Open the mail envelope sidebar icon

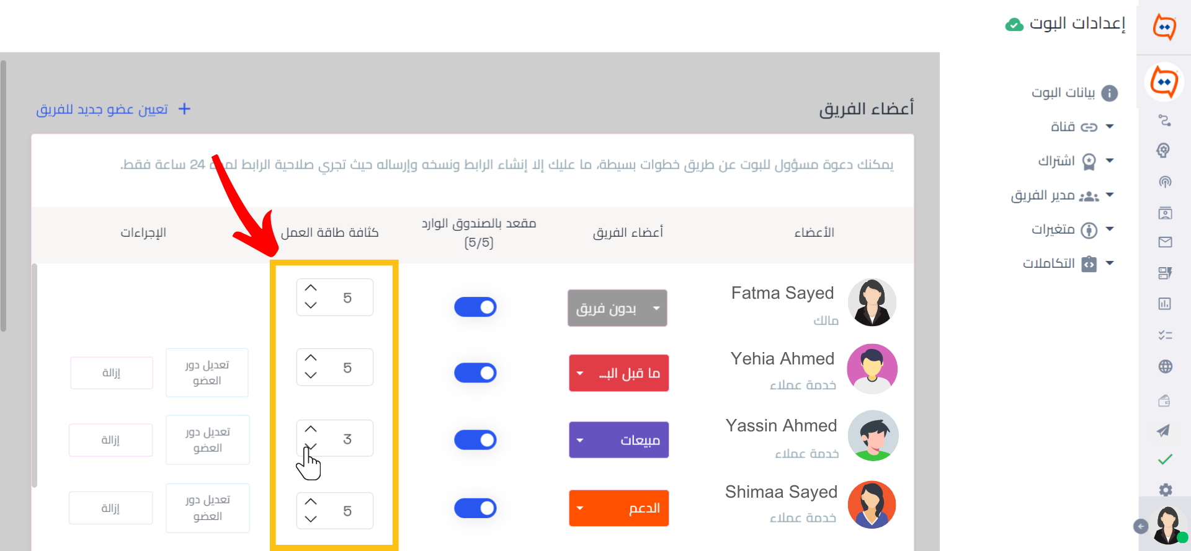point(1165,242)
